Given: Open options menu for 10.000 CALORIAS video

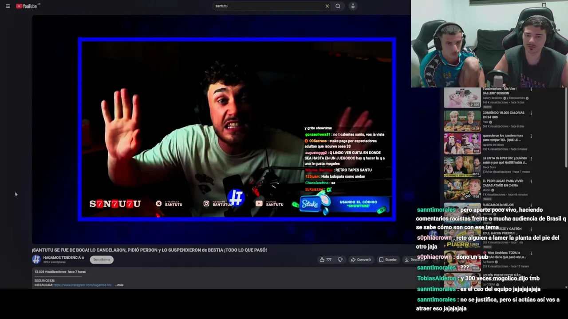Looking at the screenshot, I should click(531, 113).
